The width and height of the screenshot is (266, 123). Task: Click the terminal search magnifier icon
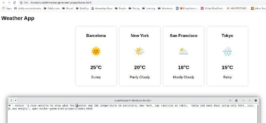tap(230, 101)
